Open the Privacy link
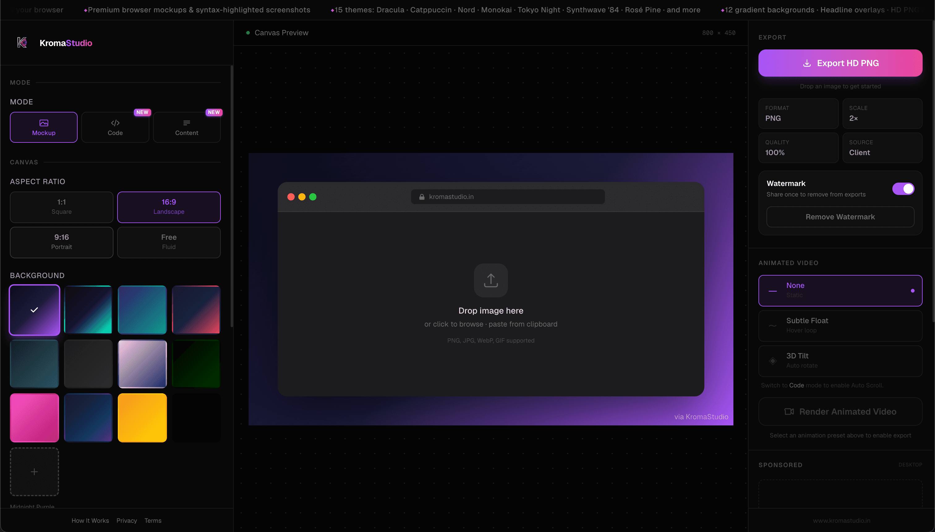The width and height of the screenshot is (935, 532). pyautogui.click(x=126, y=520)
